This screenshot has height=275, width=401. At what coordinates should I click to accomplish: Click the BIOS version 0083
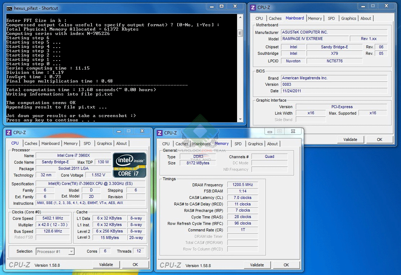coord(334,84)
